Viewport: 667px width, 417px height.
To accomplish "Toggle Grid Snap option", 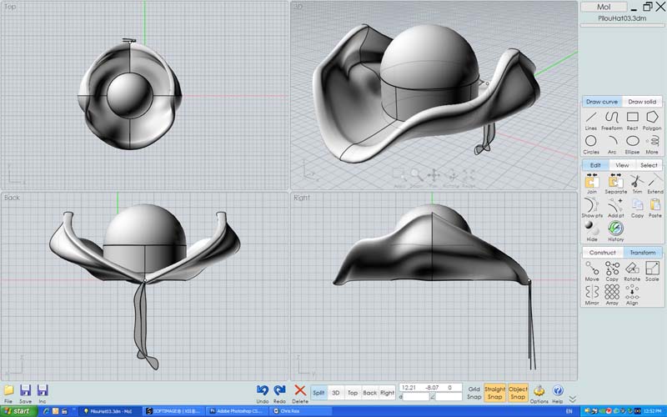I will click(x=474, y=393).
